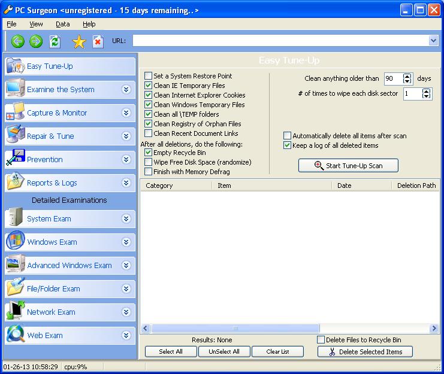Expand the Repair & Tune chevron

pyautogui.click(x=126, y=136)
